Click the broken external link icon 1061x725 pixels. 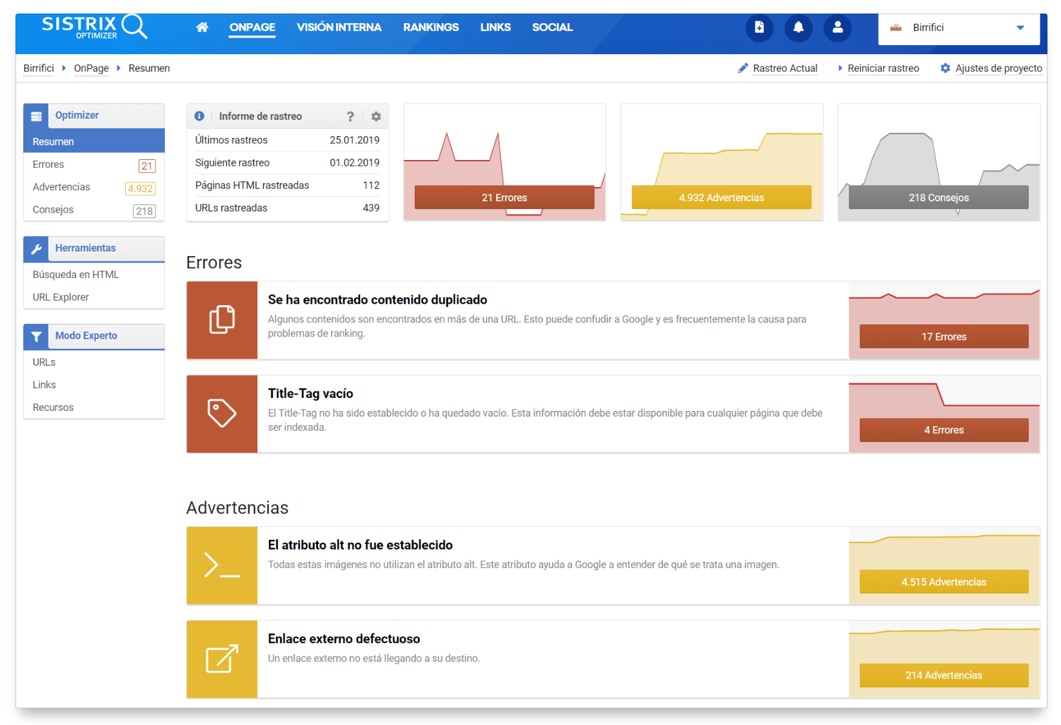222,659
